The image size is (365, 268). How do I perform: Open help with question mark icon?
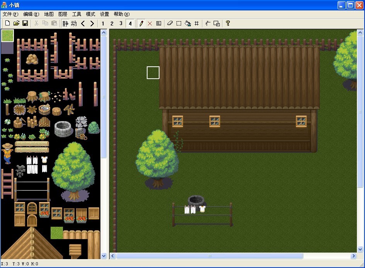(228, 23)
